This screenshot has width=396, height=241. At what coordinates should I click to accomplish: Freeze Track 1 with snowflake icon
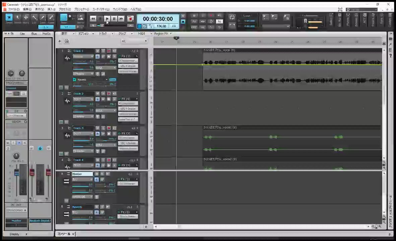tap(109, 57)
